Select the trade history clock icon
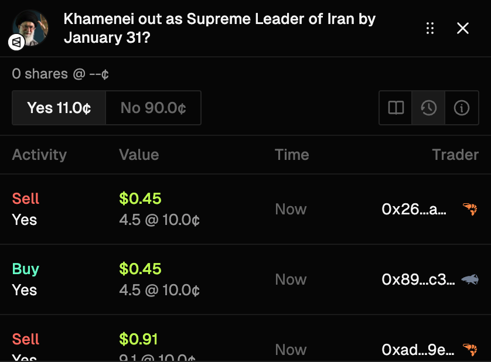 click(x=429, y=108)
